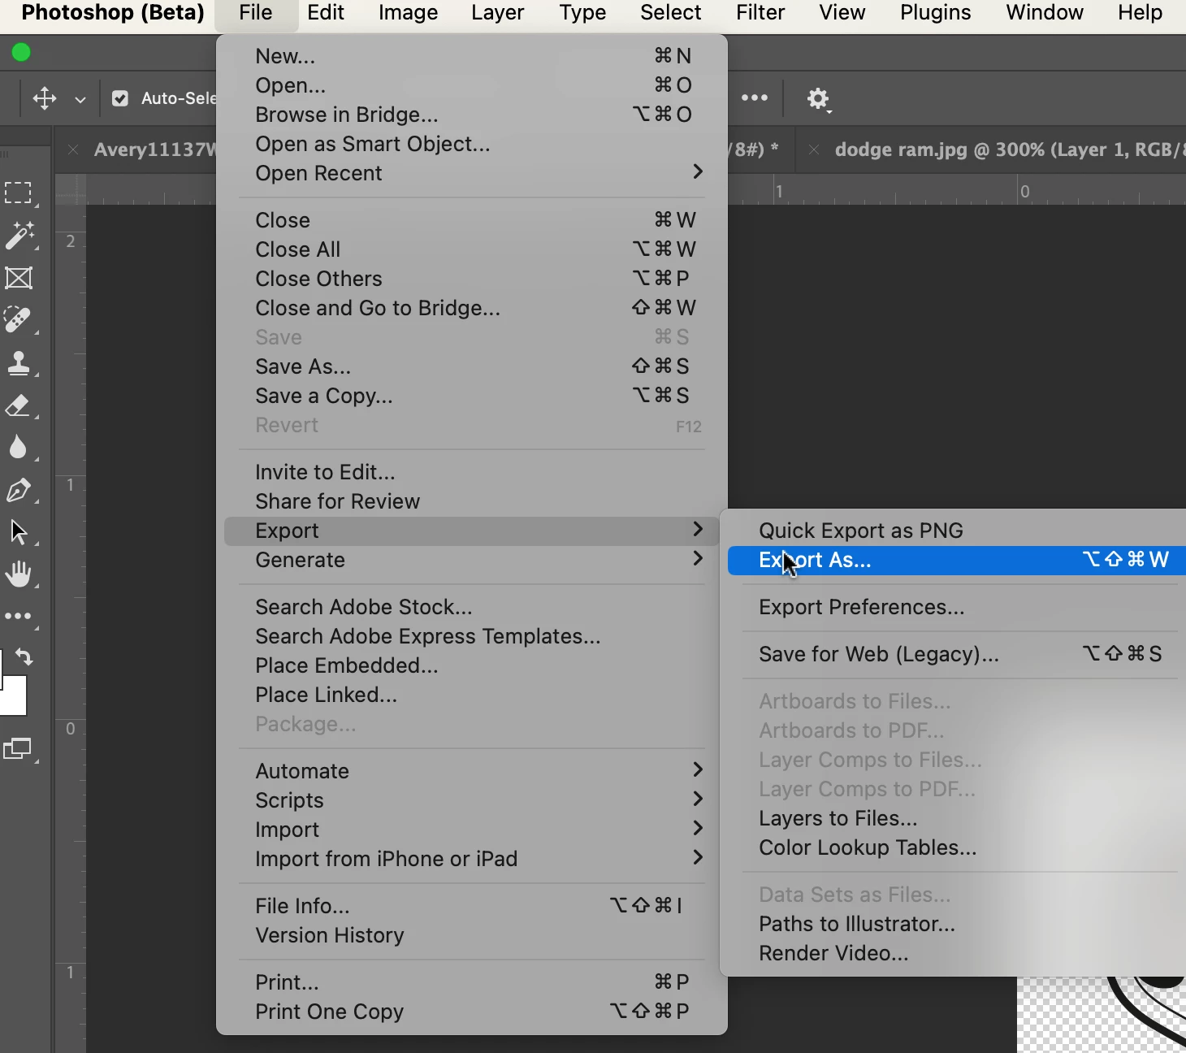The height and width of the screenshot is (1053, 1186).
Task: Choose Close All
Action: tap(472, 249)
